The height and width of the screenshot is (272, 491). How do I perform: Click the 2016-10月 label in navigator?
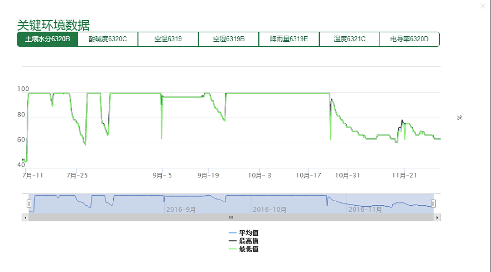coord(269,210)
